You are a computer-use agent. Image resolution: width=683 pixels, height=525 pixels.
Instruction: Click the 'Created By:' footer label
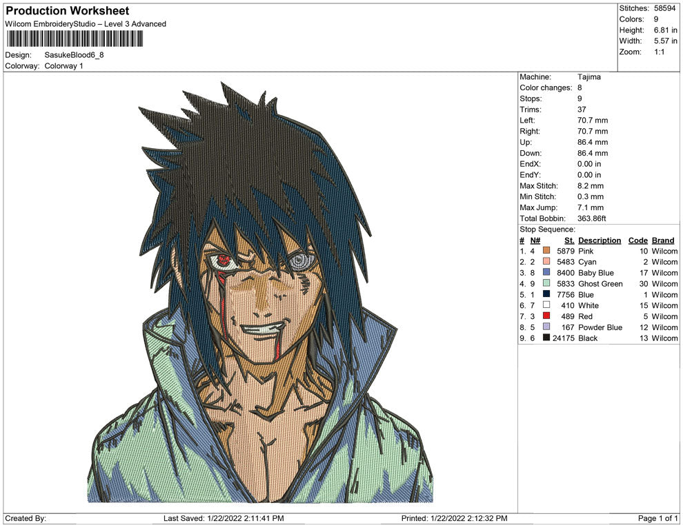(26, 518)
